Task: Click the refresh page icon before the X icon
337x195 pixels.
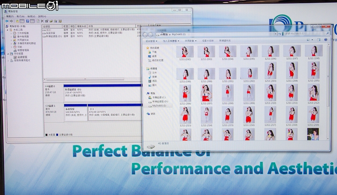Action: [38, 21]
